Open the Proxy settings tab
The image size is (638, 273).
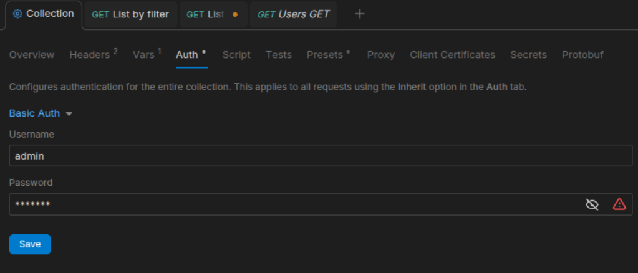tap(380, 55)
